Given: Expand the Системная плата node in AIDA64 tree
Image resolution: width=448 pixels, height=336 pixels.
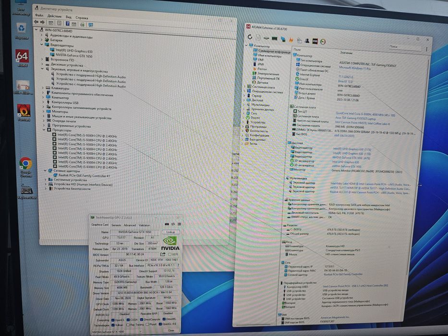Looking at the screenshot, I should click(x=245, y=87).
